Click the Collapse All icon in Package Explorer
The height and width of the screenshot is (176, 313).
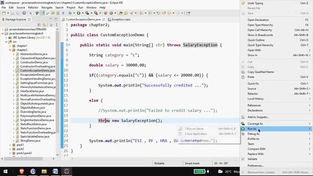tap(39, 25)
